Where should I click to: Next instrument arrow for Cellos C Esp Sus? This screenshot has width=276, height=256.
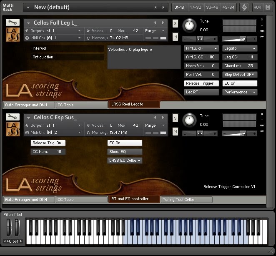(x=163, y=118)
